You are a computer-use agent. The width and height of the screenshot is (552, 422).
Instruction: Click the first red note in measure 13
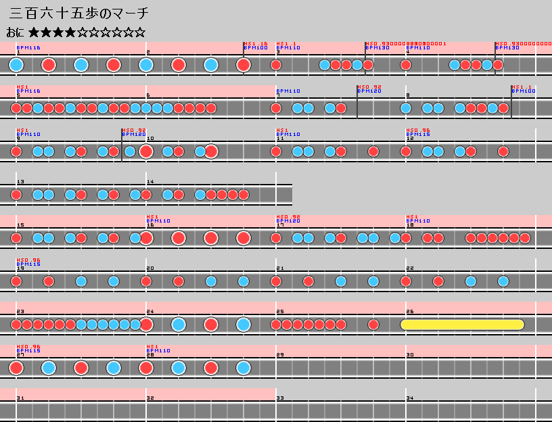tap(16, 195)
